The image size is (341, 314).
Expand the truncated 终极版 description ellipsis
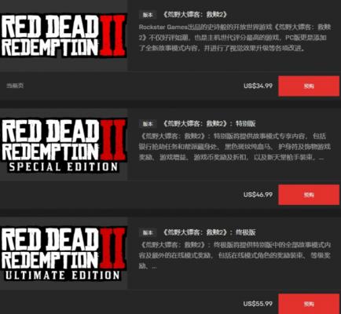[154, 267]
